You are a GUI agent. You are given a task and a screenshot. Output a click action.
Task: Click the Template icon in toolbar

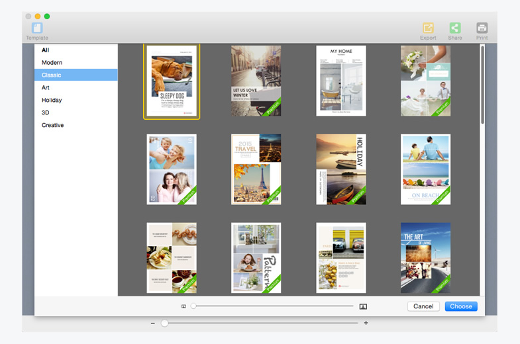pyautogui.click(x=37, y=28)
